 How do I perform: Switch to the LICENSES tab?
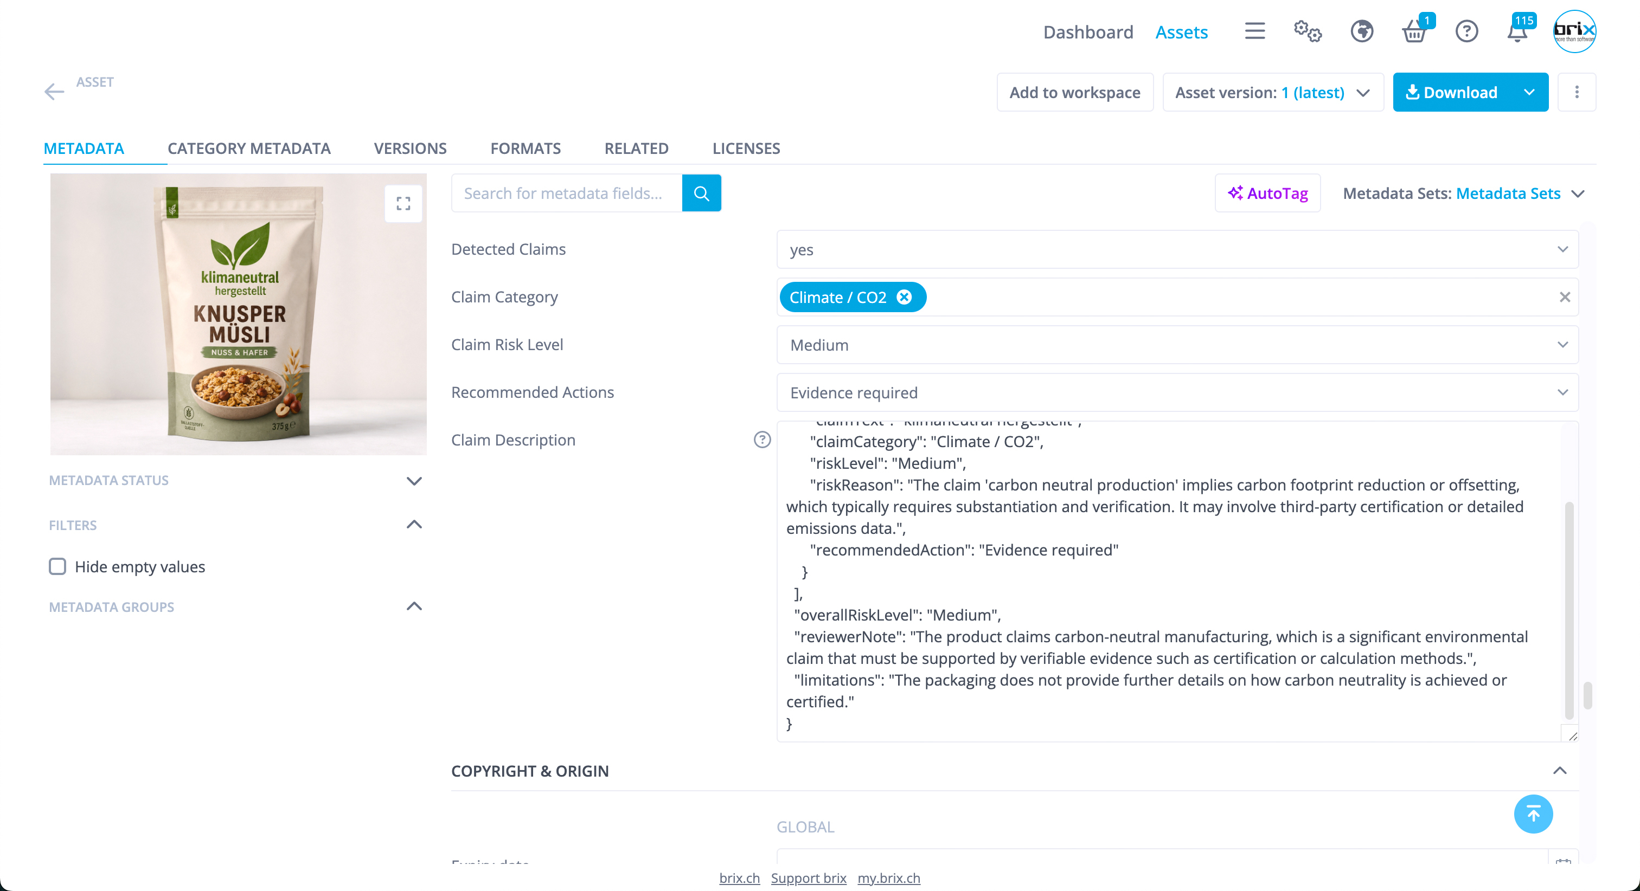[746, 148]
